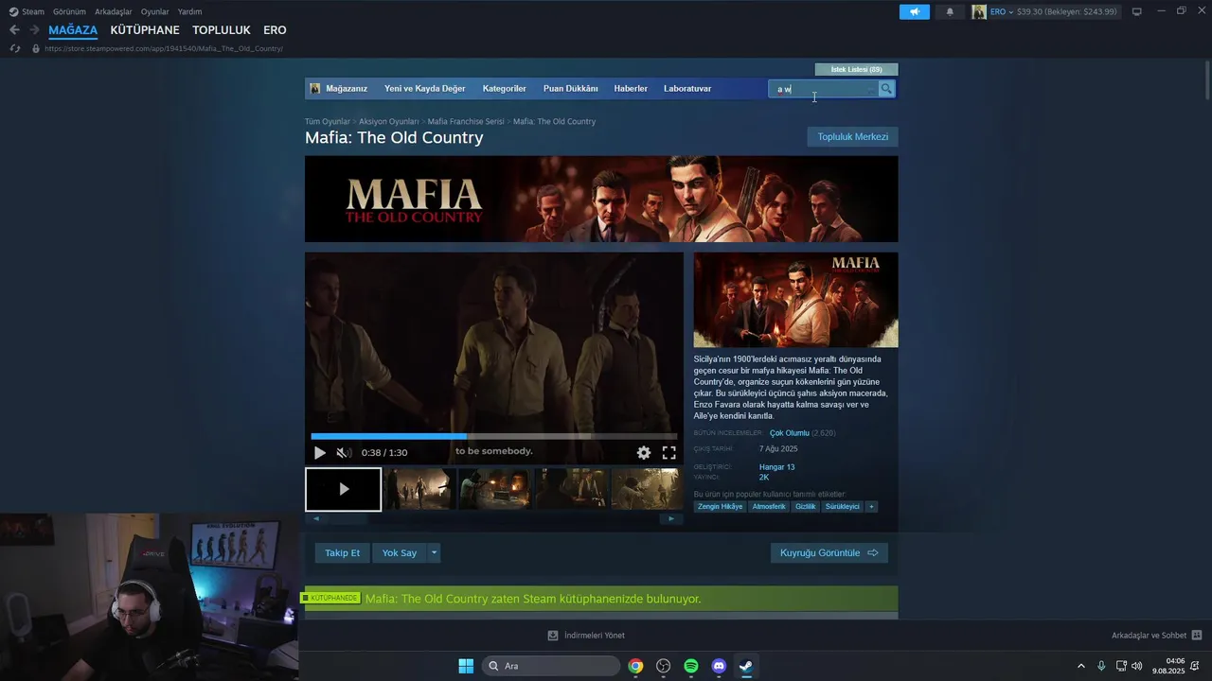Click Kuyruğu Görüntüle button
This screenshot has height=681, width=1212.
[x=829, y=552]
